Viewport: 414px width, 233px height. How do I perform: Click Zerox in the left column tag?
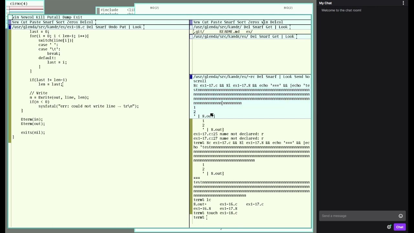click(72, 22)
